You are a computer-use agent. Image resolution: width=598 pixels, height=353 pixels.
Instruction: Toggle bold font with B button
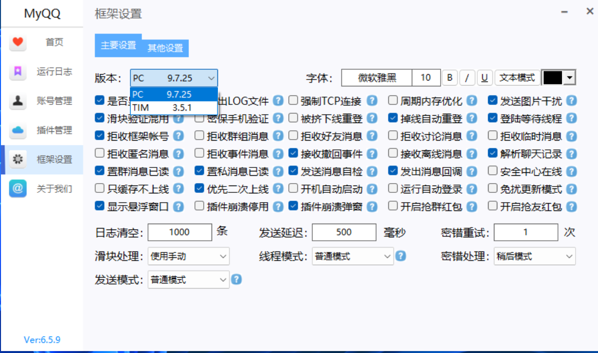tap(449, 78)
